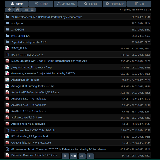Open the zALL SERTIFIKAT folder
The image size is (160, 160).
point(21,36)
